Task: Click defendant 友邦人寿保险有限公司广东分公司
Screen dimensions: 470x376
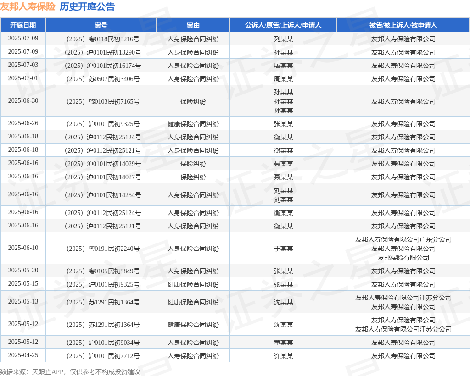Action: click(403, 239)
